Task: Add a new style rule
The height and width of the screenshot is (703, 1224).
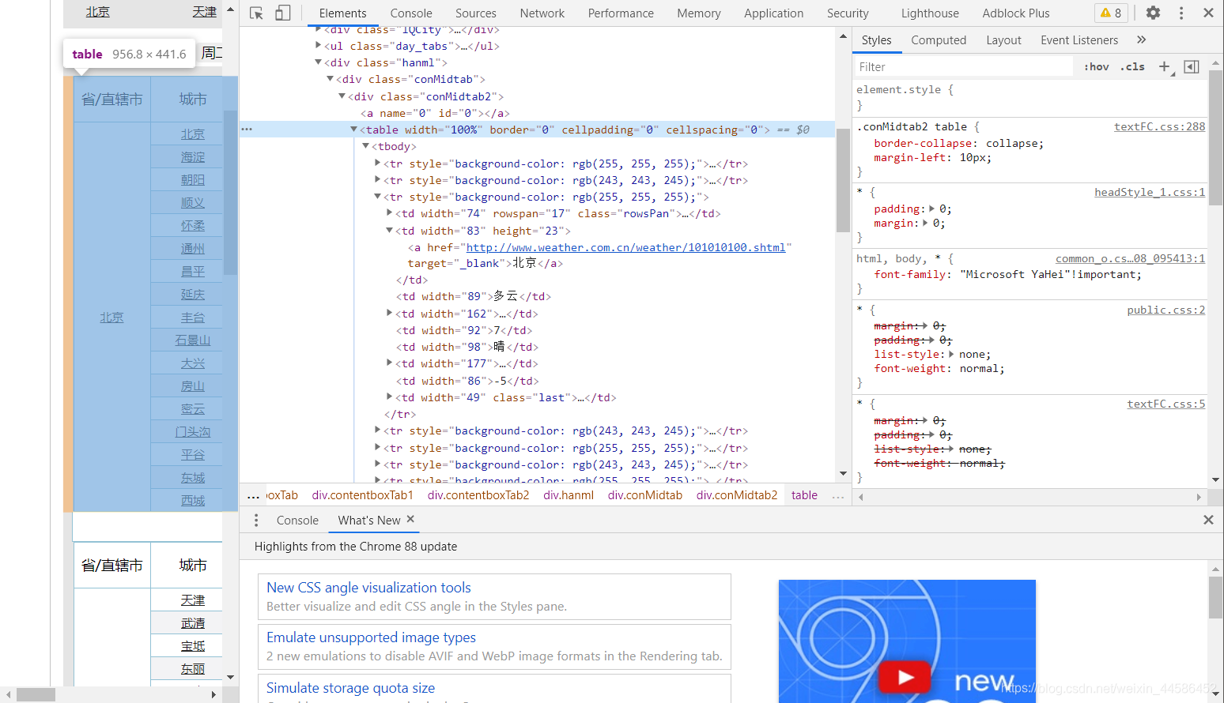Action: coord(1164,67)
